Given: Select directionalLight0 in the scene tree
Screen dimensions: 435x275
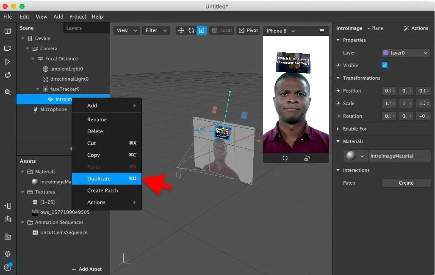Looking at the screenshot, I should [69, 79].
